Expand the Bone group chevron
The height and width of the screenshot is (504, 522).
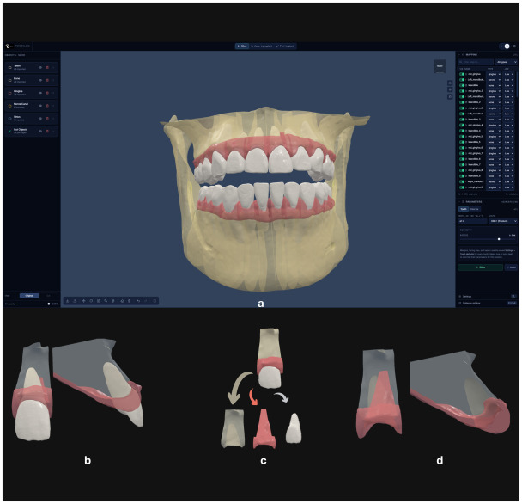coord(53,80)
